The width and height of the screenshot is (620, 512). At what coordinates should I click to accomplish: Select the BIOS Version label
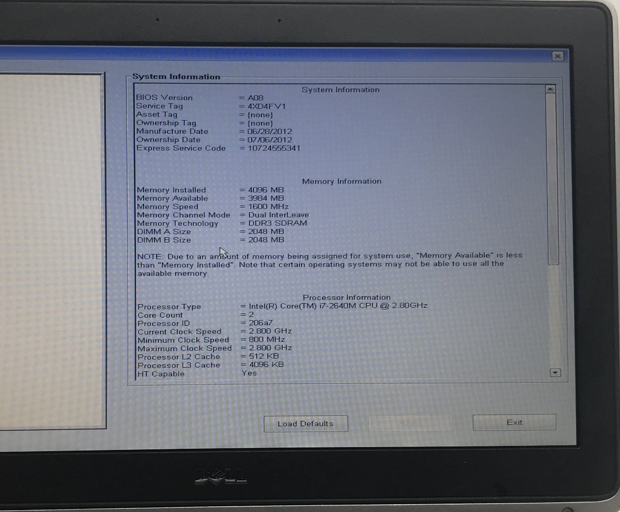point(164,98)
